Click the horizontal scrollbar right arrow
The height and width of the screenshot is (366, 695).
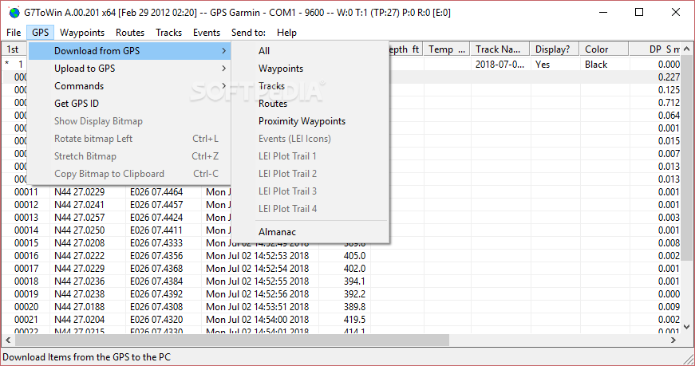tap(673, 340)
